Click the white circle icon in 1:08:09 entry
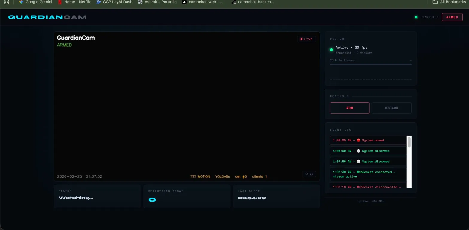This screenshot has width=469, height=230. point(358,151)
